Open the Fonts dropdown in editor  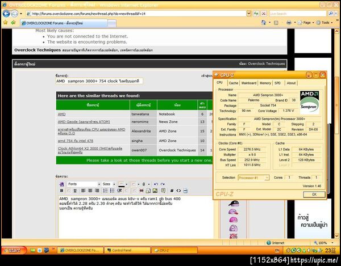[x=84, y=184]
